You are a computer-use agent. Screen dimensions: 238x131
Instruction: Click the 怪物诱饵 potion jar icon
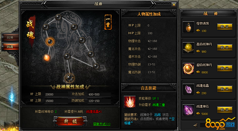click(188, 27)
